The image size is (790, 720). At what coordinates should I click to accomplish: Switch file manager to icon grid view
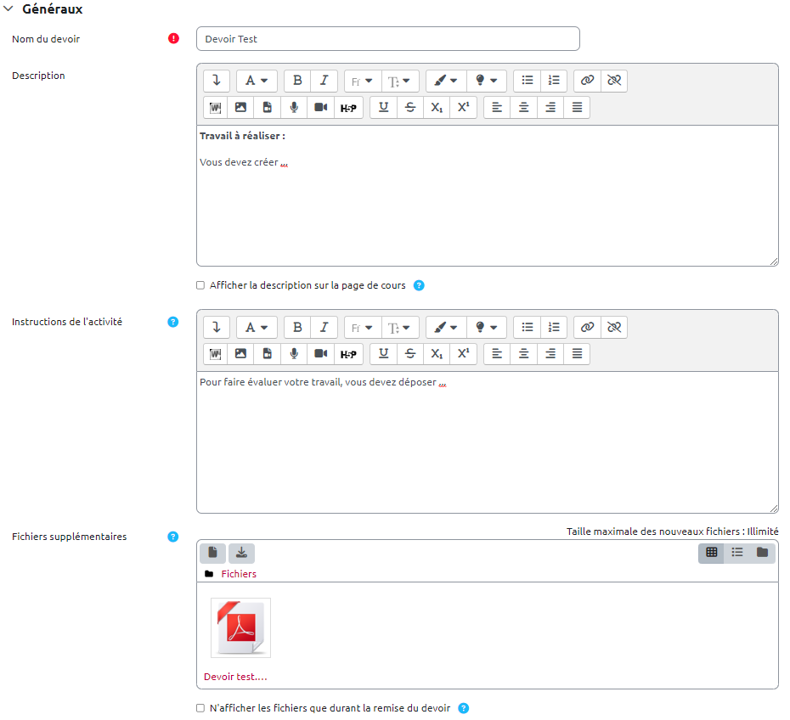pyautogui.click(x=712, y=553)
